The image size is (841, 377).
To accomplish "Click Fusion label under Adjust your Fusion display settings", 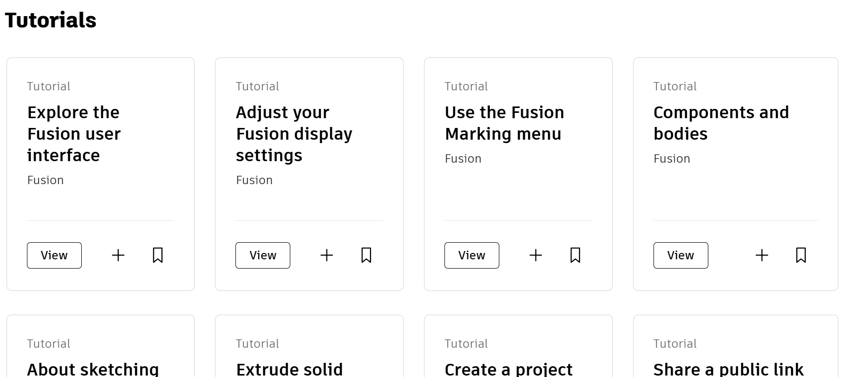I will 254,180.
